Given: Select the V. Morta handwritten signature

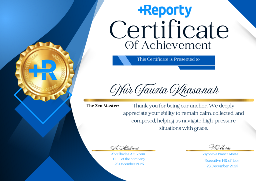Looking at the screenshot, I should point(219,147).
